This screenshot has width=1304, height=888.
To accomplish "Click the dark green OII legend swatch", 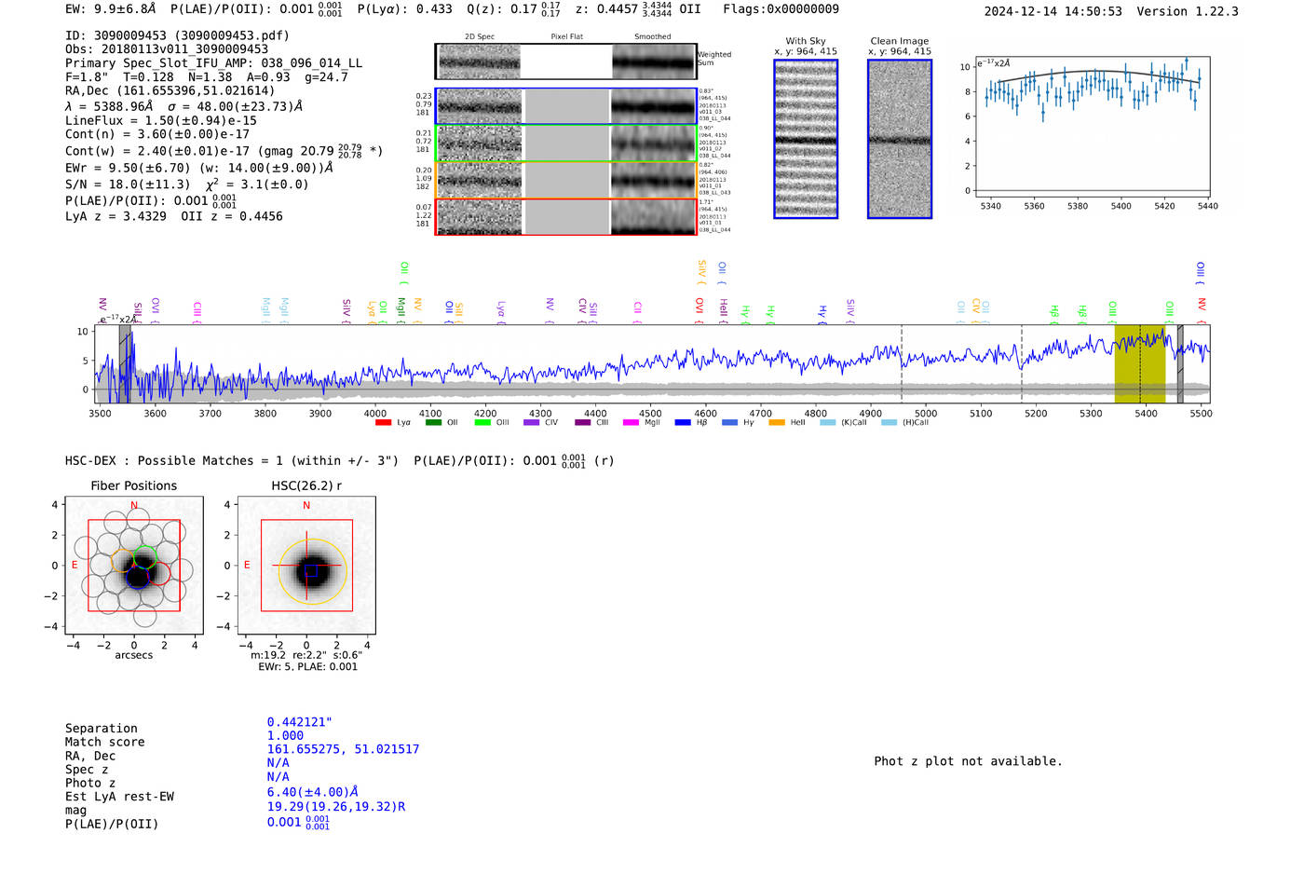I will click(433, 422).
